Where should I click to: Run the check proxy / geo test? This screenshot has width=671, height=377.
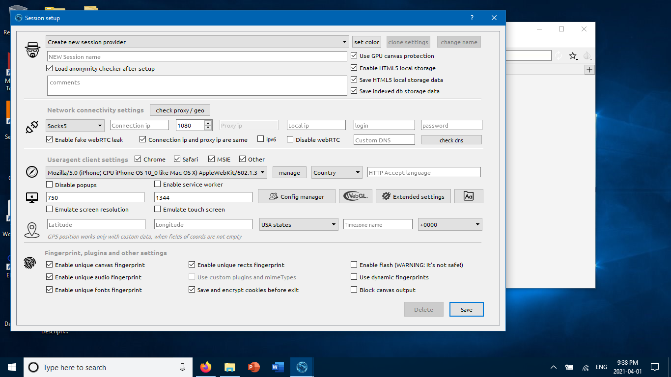tap(180, 109)
